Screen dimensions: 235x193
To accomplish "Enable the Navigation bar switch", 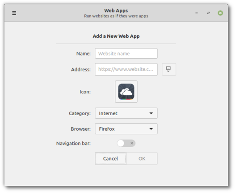I will (126, 143).
